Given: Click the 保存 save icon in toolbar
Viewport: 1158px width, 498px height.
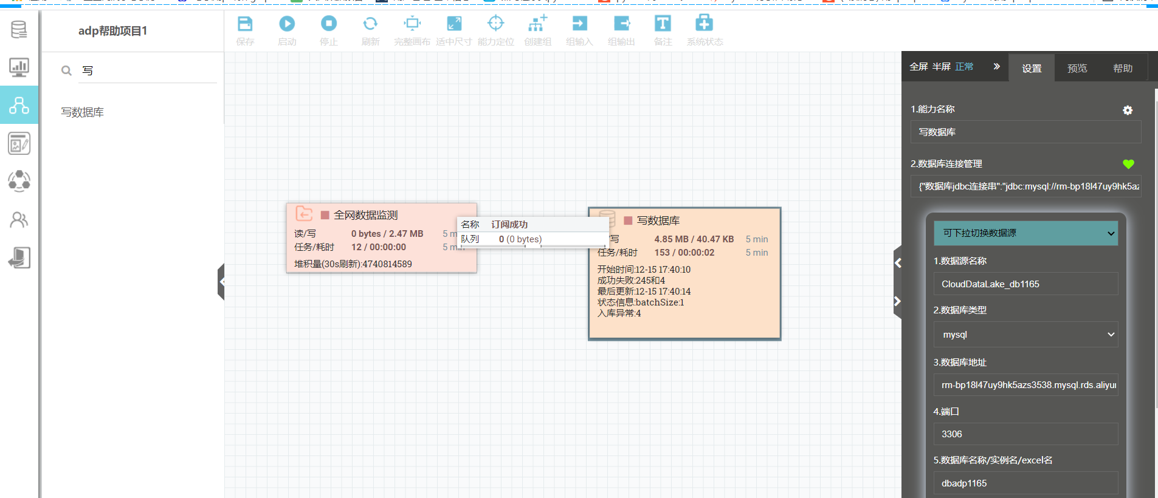Looking at the screenshot, I should pyautogui.click(x=245, y=24).
